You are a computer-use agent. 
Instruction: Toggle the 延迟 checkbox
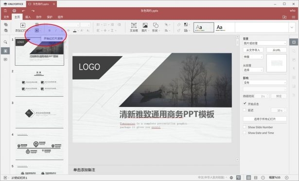click(245, 110)
